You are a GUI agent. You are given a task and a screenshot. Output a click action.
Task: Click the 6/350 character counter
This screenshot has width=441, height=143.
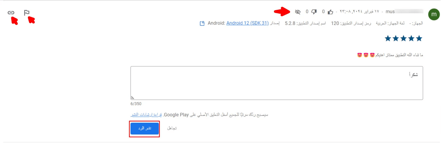136,104
